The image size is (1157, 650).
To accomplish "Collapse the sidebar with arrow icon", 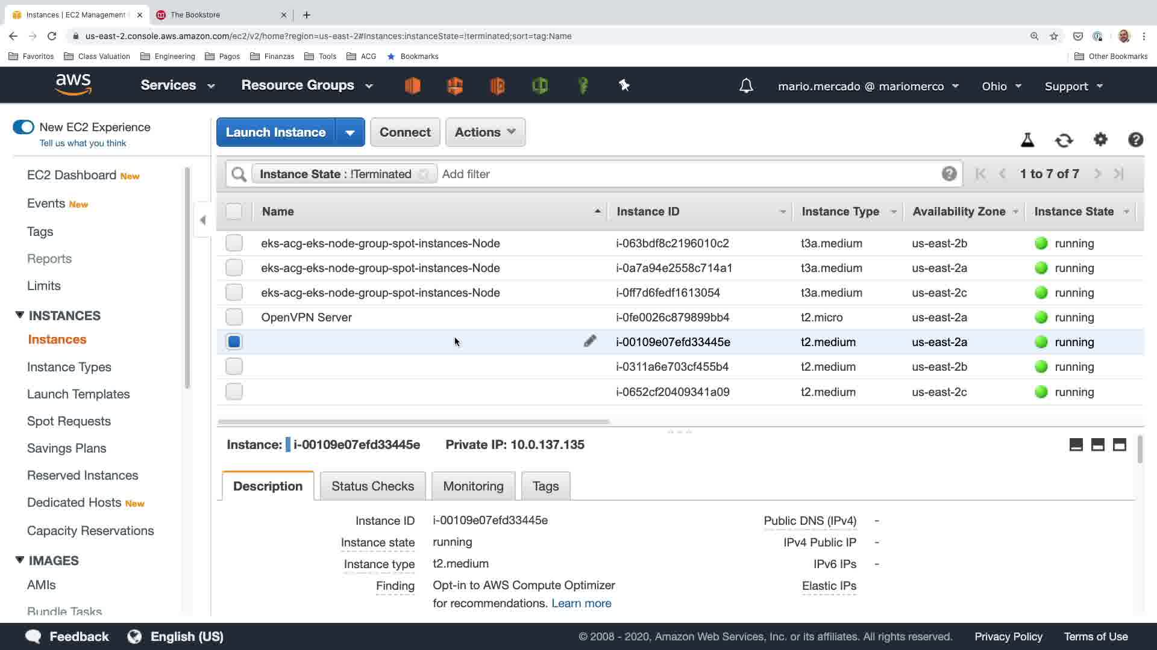I will click(x=203, y=220).
